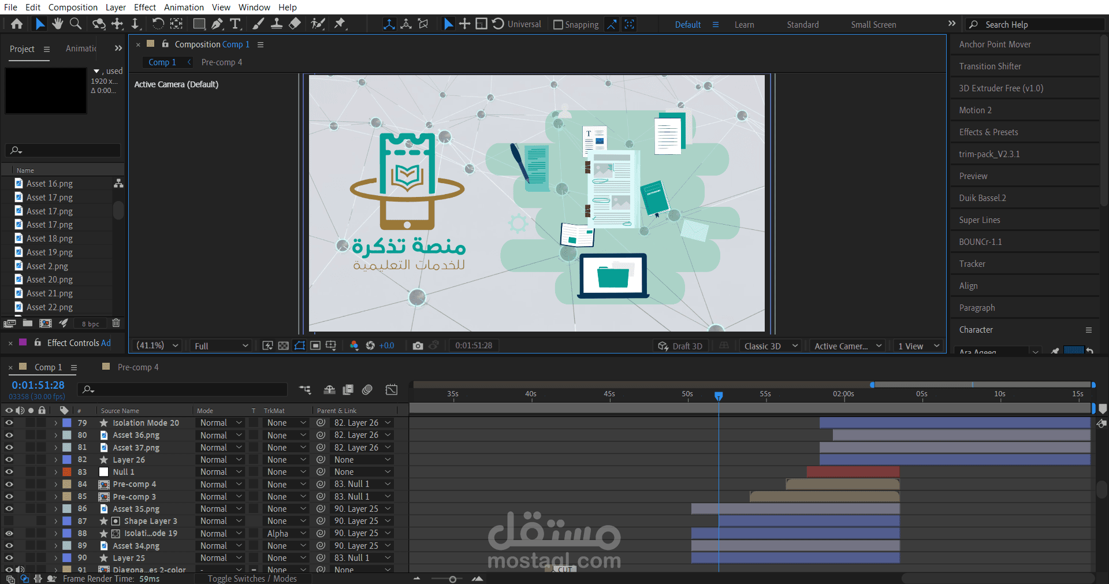
Task: Select the Zoom magnifier tool
Action: [76, 24]
